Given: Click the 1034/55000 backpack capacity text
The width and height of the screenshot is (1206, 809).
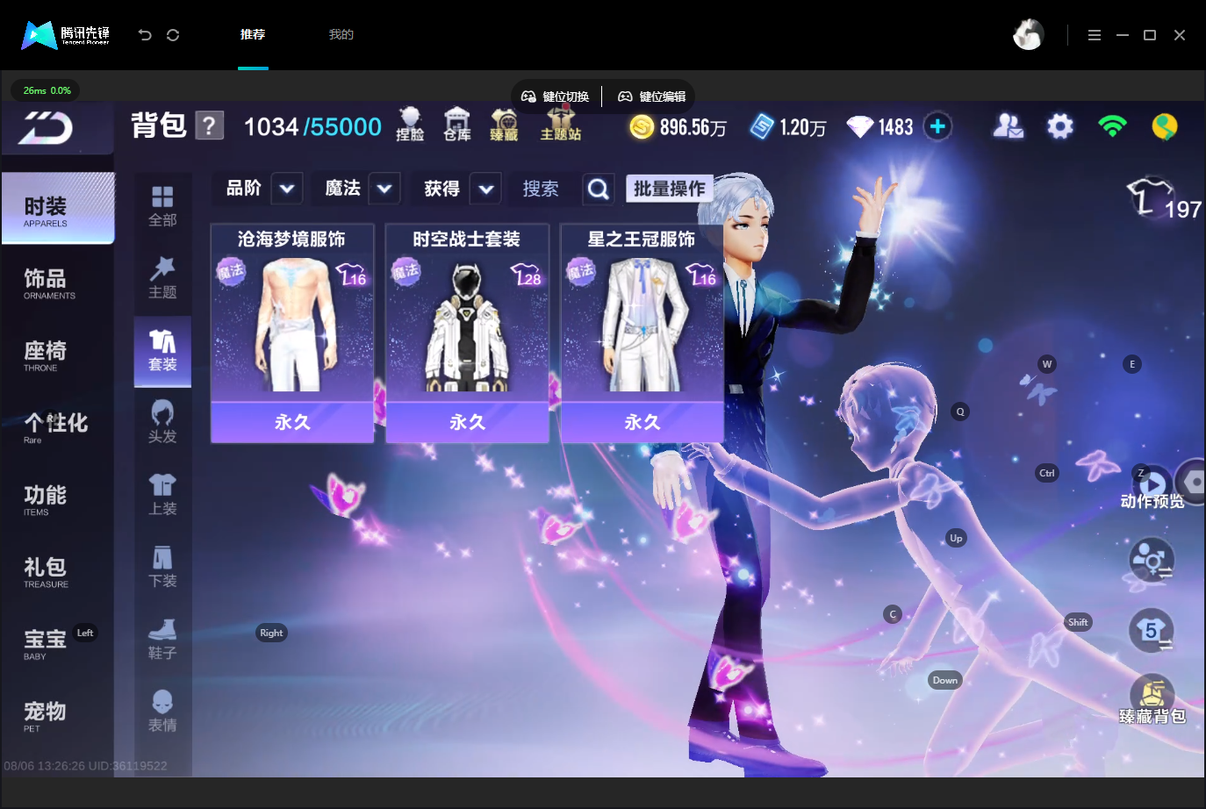Looking at the screenshot, I should [x=312, y=127].
